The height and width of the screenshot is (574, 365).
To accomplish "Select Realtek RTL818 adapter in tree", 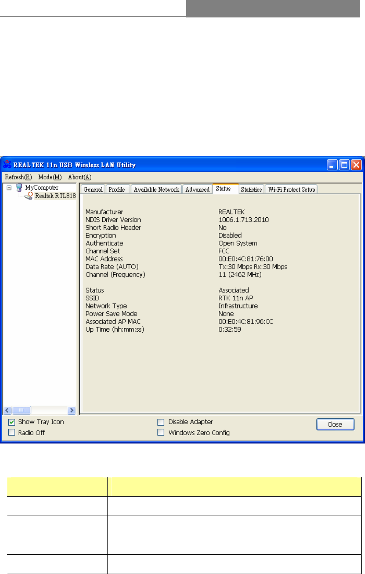I will click(55, 196).
